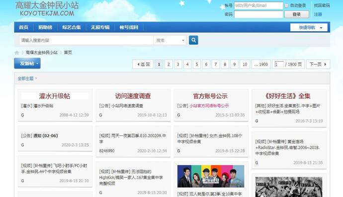The height and width of the screenshot is (197, 343).
Task: Open the 灌水升级帖 heading
Action: click(x=55, y=96)
